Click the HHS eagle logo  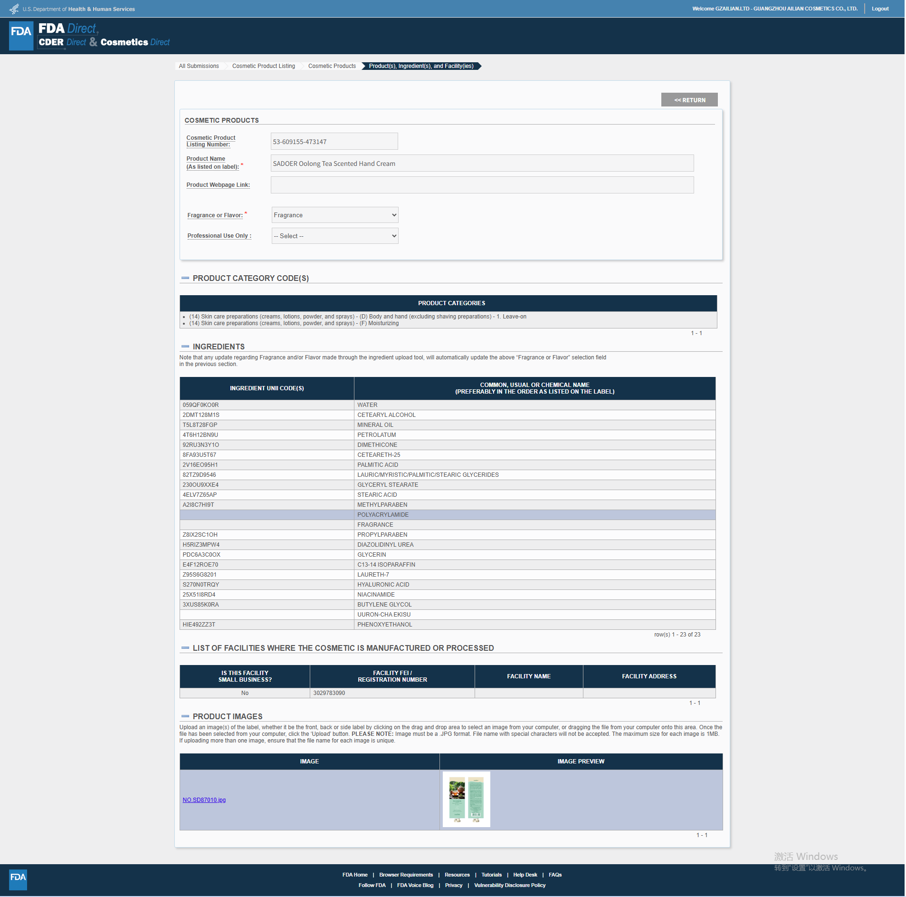point(14,9)
